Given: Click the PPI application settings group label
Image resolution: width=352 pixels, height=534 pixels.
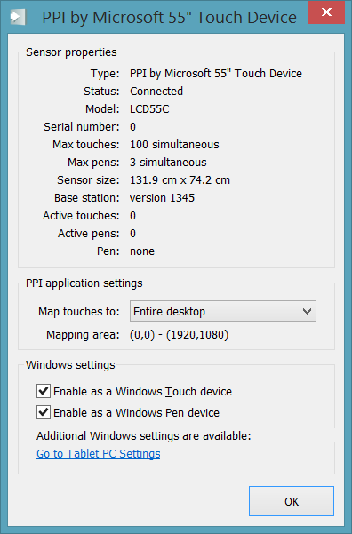Looking at the screenshot, I should 84,283.
